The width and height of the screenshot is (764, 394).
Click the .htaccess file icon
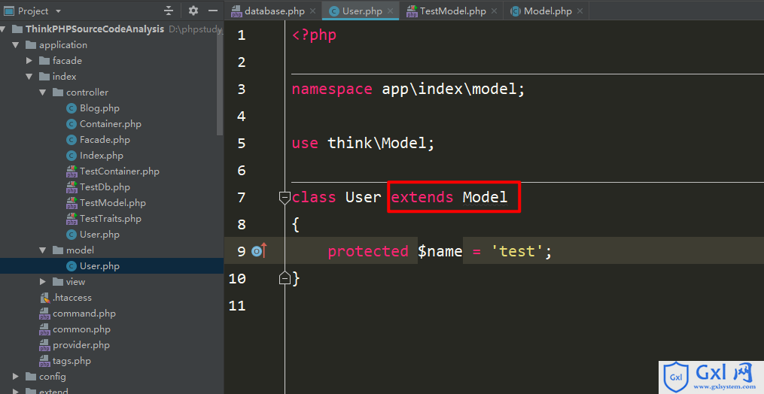point(45,298)
